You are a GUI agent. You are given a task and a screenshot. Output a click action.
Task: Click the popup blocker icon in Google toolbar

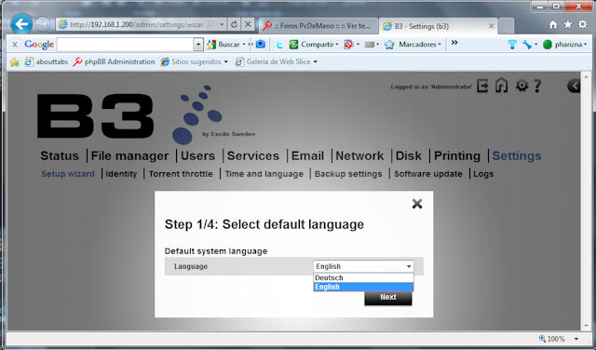click(x=348, y=45)
